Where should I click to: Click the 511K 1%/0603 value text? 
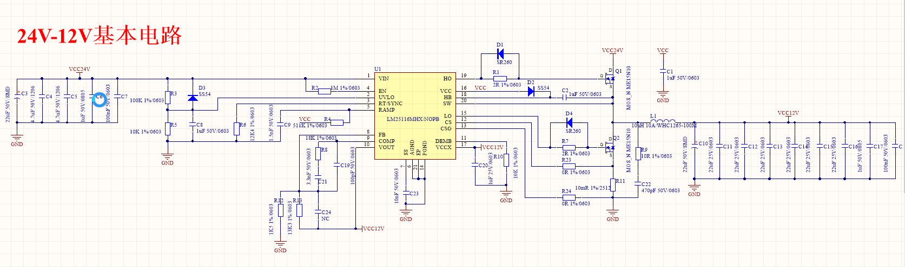[x=310, y=126]
